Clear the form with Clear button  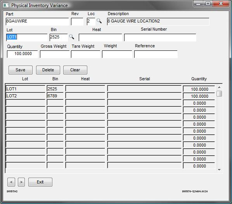[75, 70]
